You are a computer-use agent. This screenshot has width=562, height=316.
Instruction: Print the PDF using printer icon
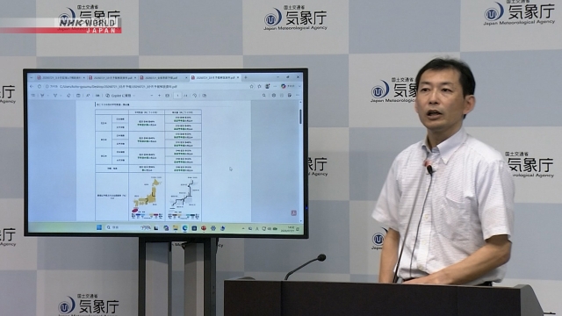point(274,96)
